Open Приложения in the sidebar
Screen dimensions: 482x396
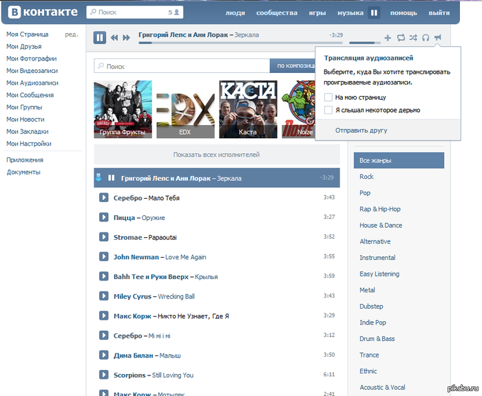(25, 160)
